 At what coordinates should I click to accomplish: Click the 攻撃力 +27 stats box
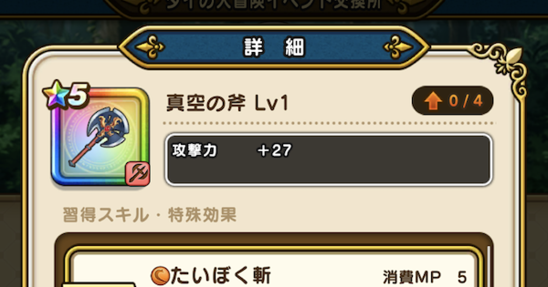pyautogui.click(x=328, y=159)
